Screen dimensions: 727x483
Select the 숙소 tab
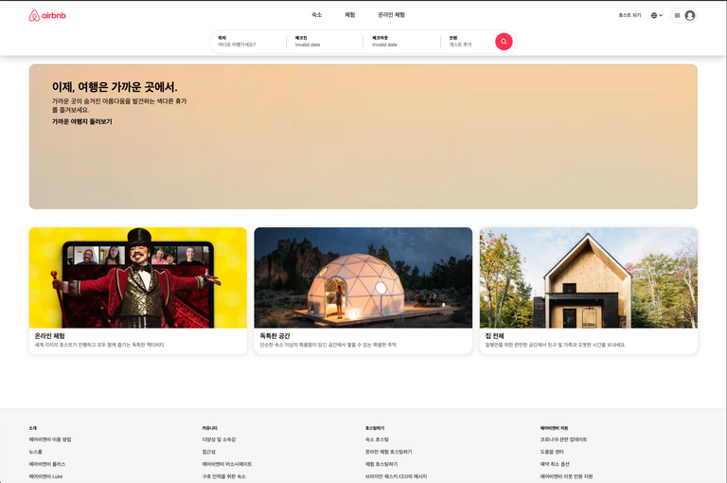pos(317,15)
